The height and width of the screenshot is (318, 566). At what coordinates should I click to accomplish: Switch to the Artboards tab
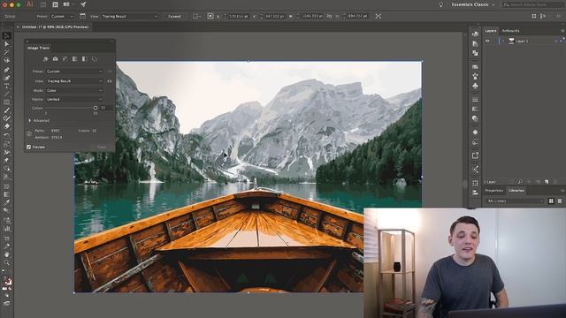[x=510, y=31]
